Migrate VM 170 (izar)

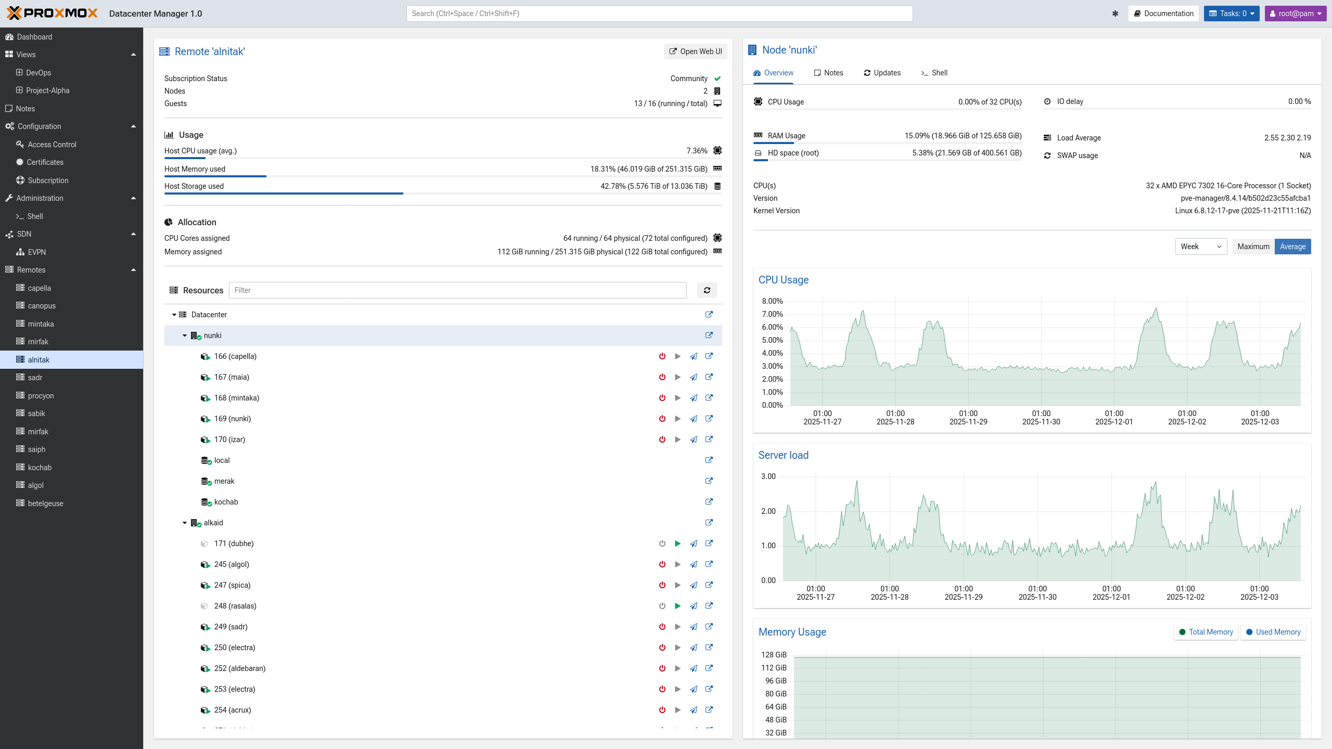694,440
